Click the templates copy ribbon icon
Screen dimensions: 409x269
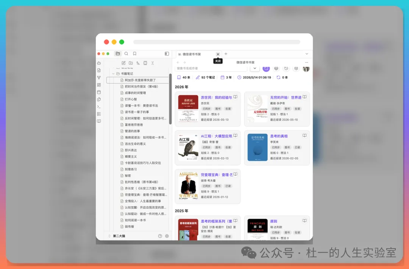[x=99, y=99]
